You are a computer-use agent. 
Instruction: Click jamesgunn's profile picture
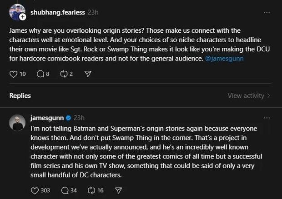(x=18, y=123)
